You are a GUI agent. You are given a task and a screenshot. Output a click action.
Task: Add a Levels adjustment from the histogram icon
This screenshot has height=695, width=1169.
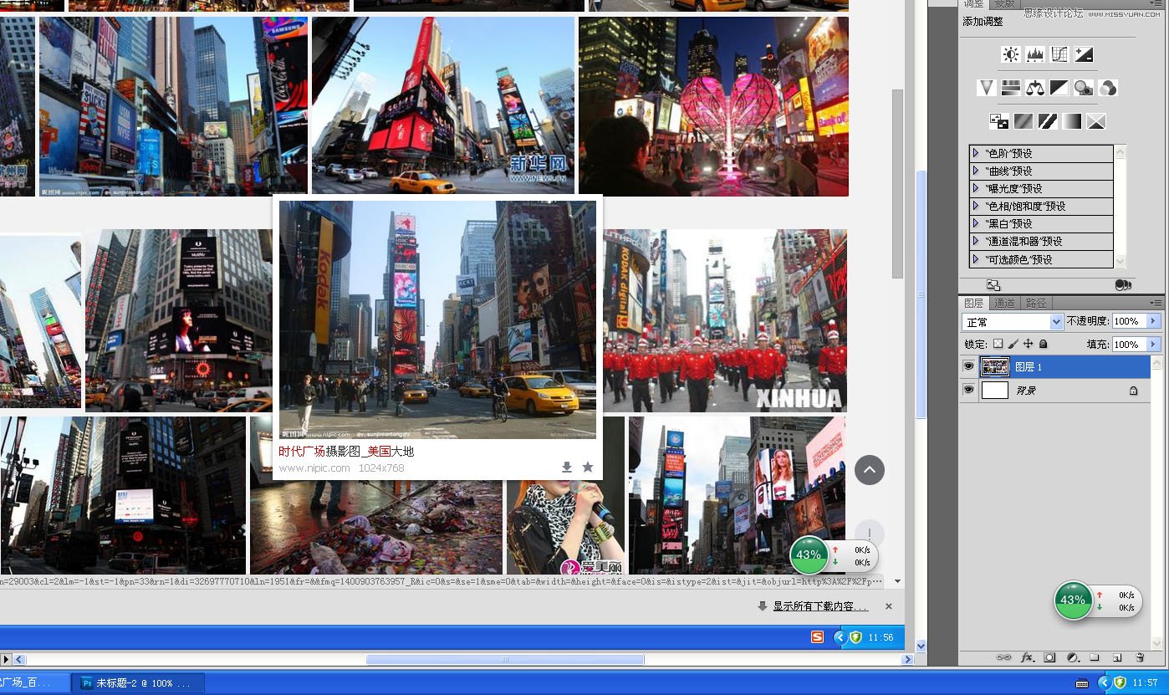point(1035,55)
